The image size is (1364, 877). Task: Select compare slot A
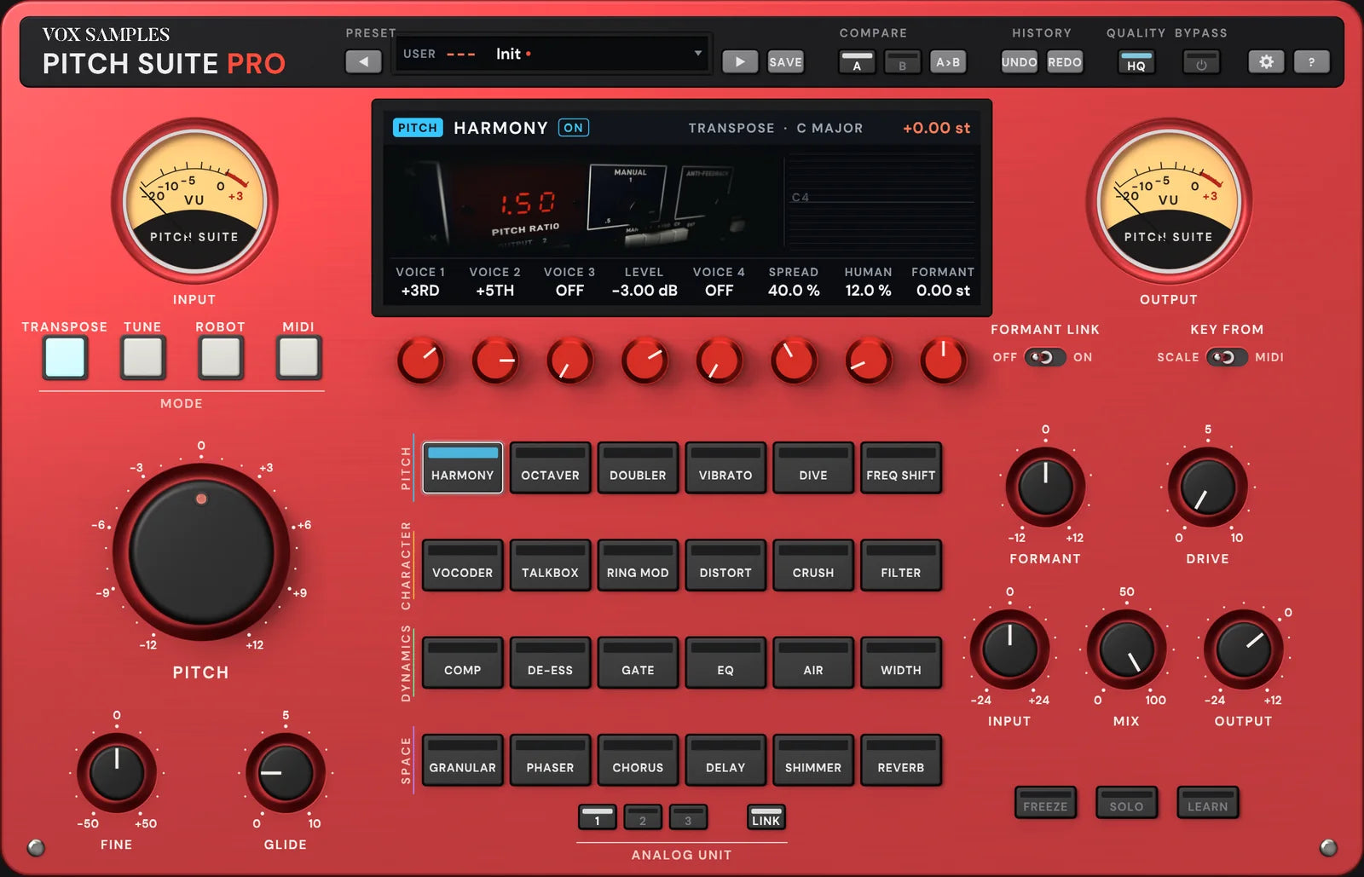point(857,62)
